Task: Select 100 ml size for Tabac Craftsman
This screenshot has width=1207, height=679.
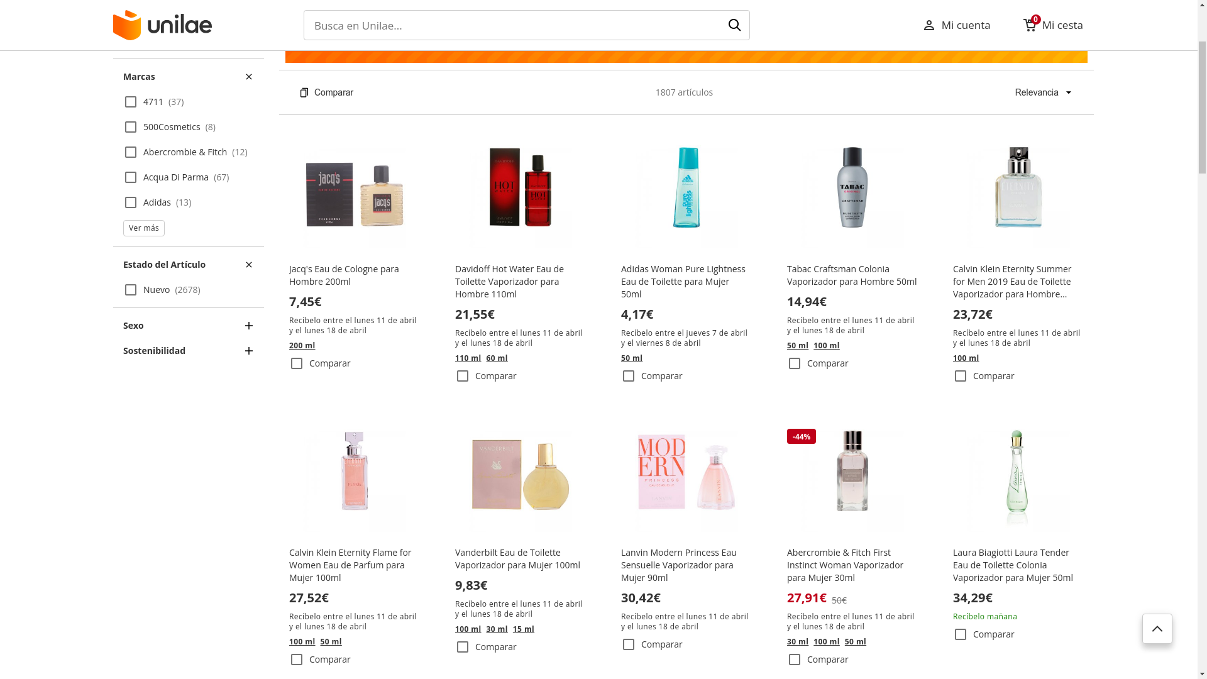Action: coord(826,346)
